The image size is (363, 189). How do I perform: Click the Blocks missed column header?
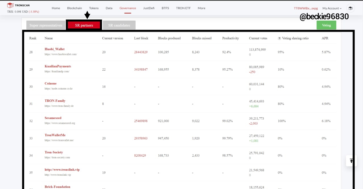[x=202, y=38]
